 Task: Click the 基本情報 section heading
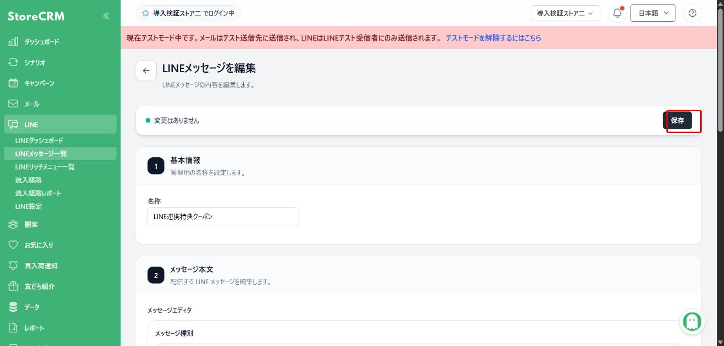pyautogui.click(x=185, y=161)
